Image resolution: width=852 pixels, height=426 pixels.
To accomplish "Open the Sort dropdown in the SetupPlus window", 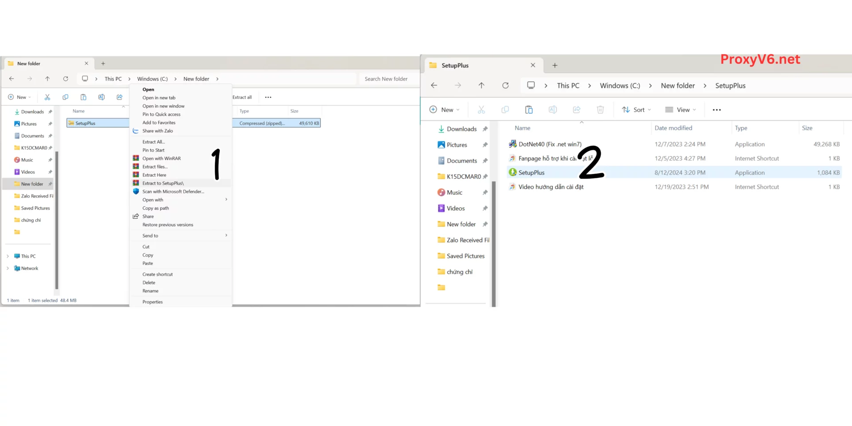I will (636, 110).
